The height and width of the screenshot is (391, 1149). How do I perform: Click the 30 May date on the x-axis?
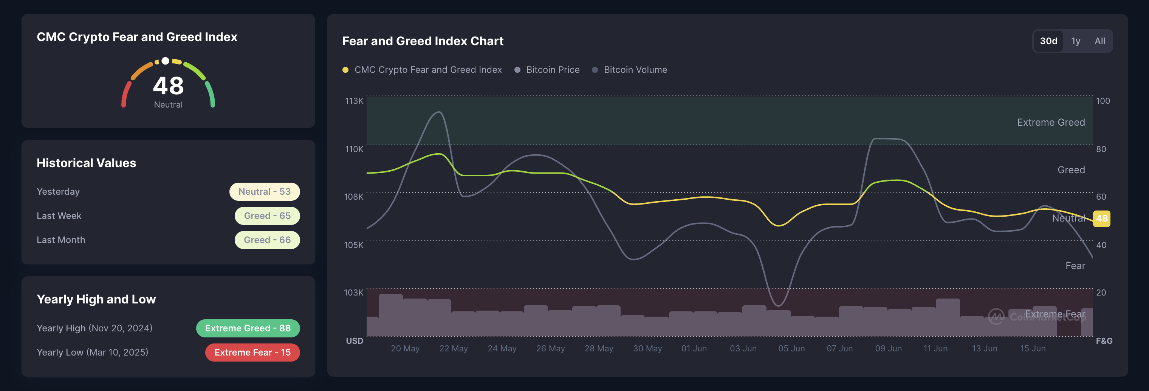tap(648, 348)
